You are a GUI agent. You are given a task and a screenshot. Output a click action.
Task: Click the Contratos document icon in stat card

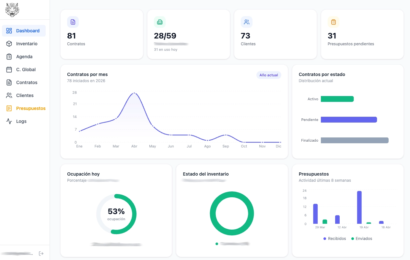point(73,22)
